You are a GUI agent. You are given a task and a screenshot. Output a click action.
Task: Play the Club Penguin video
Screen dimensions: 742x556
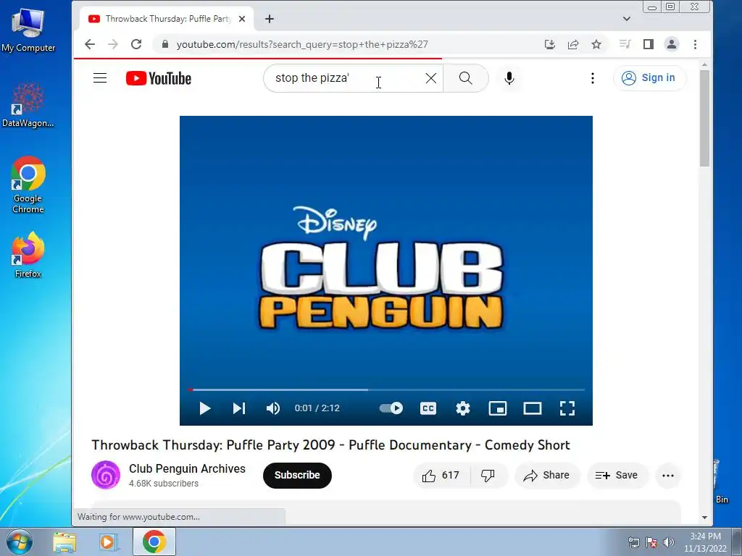tap(204, 408)
